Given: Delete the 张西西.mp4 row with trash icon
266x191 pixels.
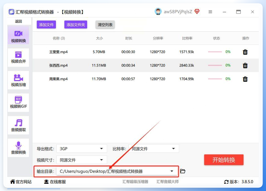Looking at the screenshot, I should pos(245,65).
